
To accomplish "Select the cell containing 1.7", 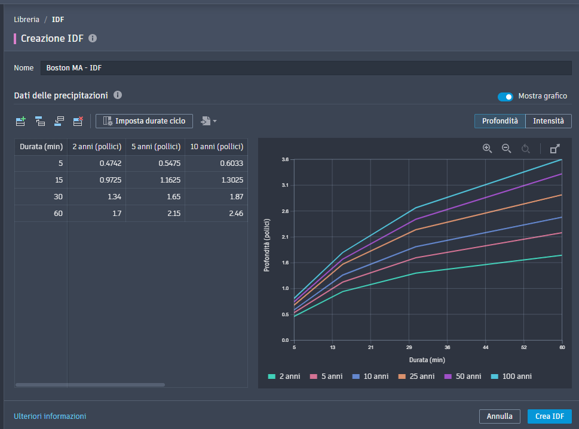I will (97, 213).
